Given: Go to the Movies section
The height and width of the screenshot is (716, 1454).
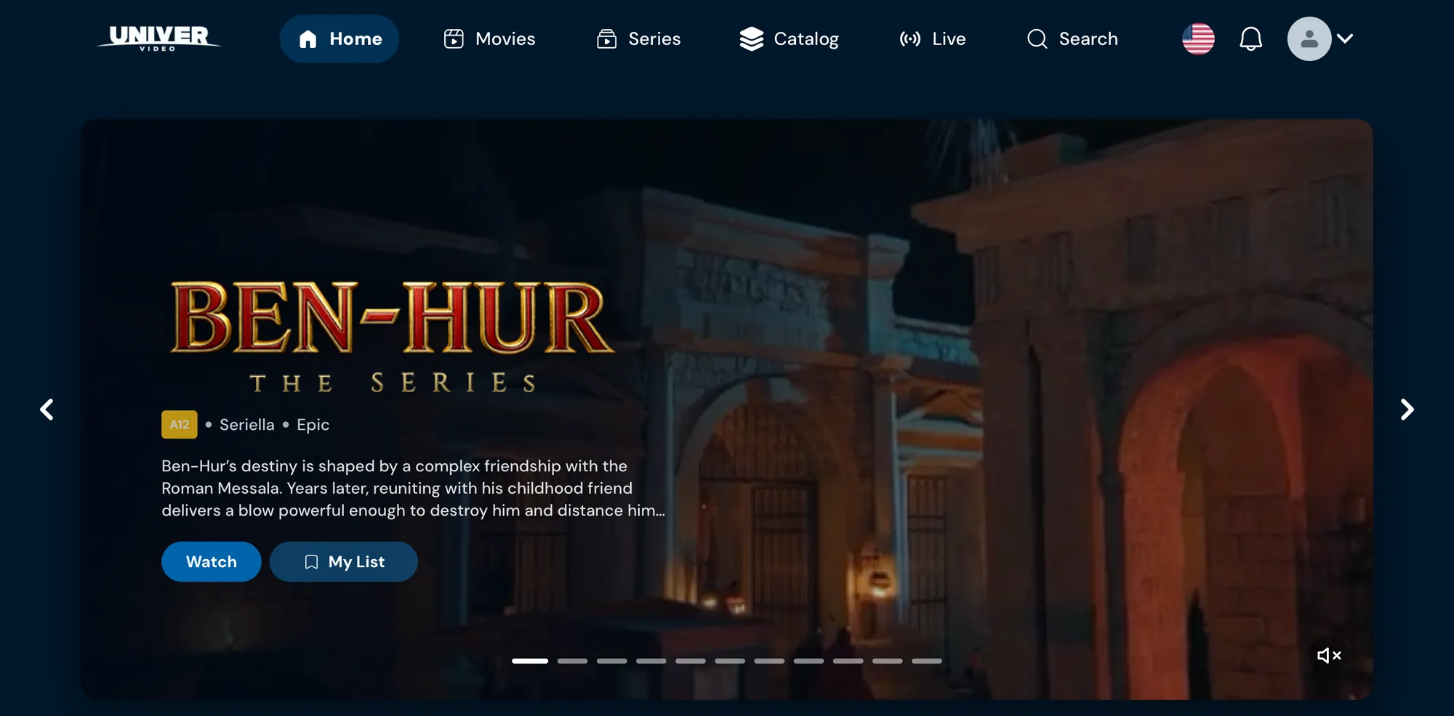Looking at the screenshot, I should tap(489, 38).
